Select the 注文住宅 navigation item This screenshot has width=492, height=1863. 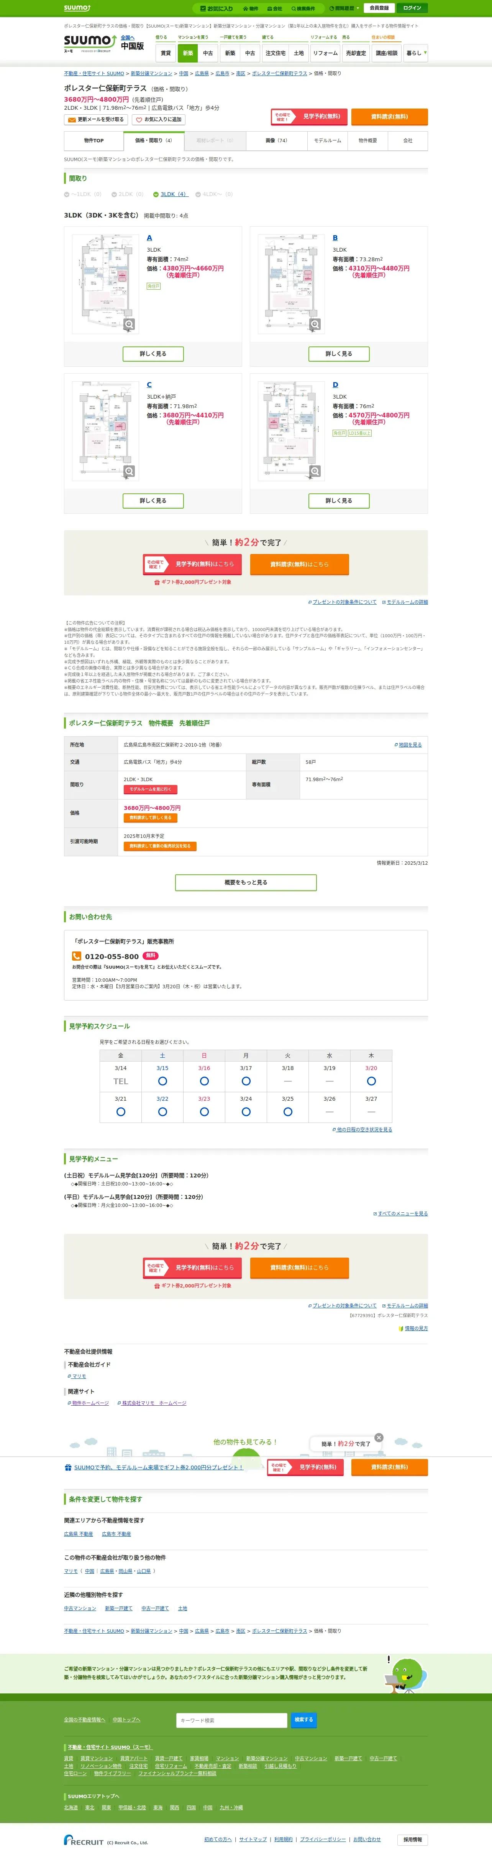click(275, 53)
